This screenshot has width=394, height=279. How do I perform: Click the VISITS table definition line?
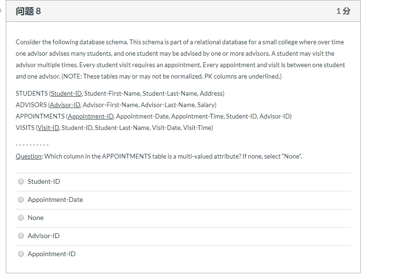click(x=114, y=128)
